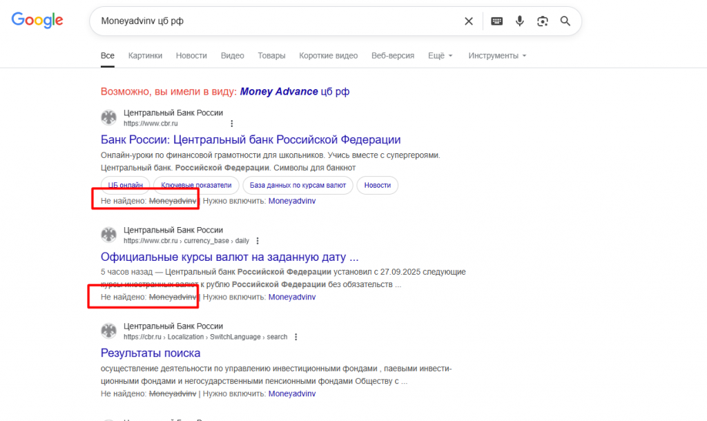
Task: Click the magnifying glass search button
Action: pos(565,21)
